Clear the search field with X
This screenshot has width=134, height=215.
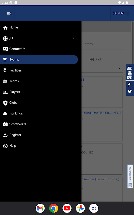coord(119,69)
